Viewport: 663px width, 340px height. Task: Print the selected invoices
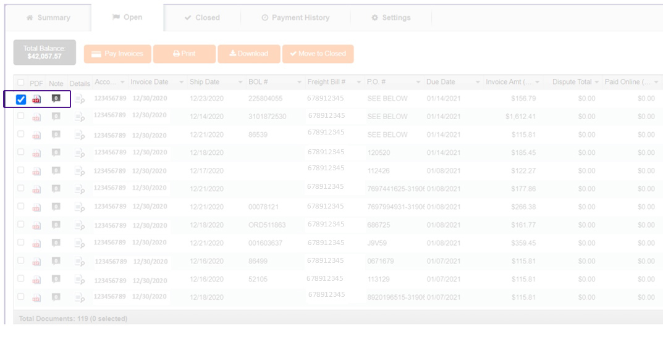point(184,54)
